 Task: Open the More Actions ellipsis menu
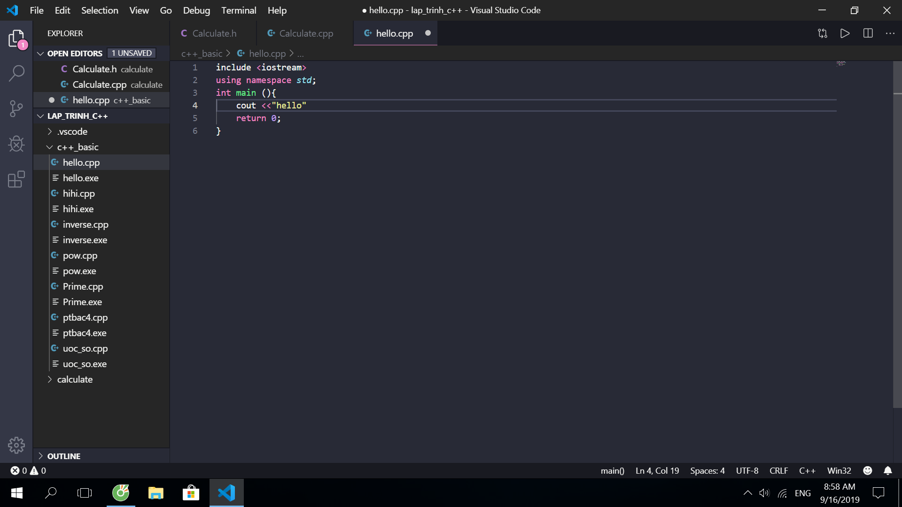(890, 33)
